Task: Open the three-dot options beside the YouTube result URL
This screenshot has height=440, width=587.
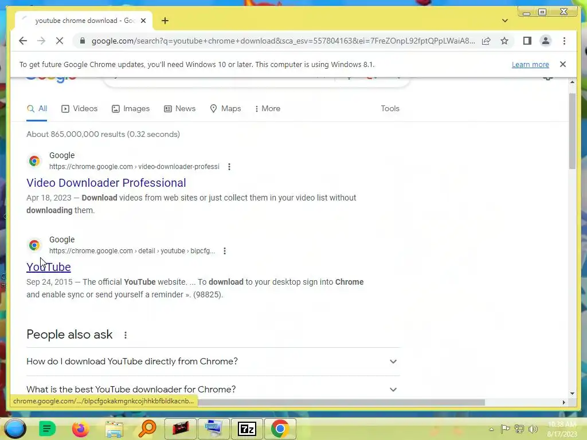Action: click(x=225, y=251)
